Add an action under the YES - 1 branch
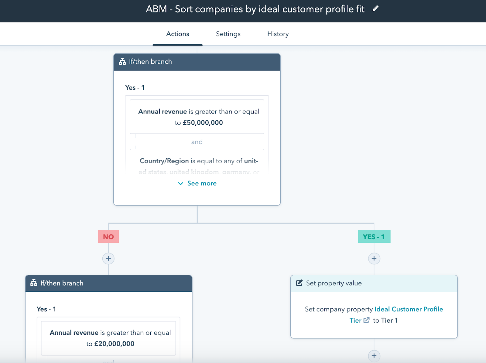The image size is (486, 363). (x=374, y=259)
